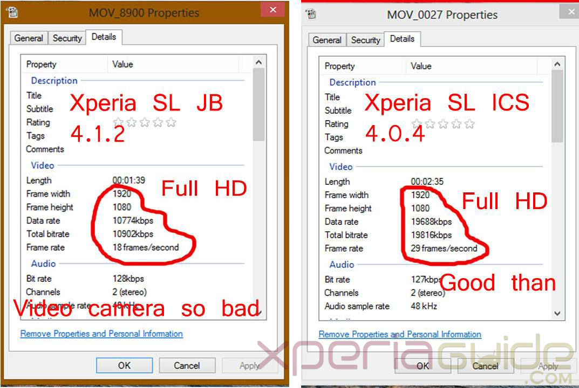Screen dimensions: 579x388
Task: Select 29 frames/second frame rate value
Action: [x=444, y=248]
